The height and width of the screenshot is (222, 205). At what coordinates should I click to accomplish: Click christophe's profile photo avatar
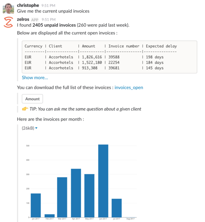point(8,8)
